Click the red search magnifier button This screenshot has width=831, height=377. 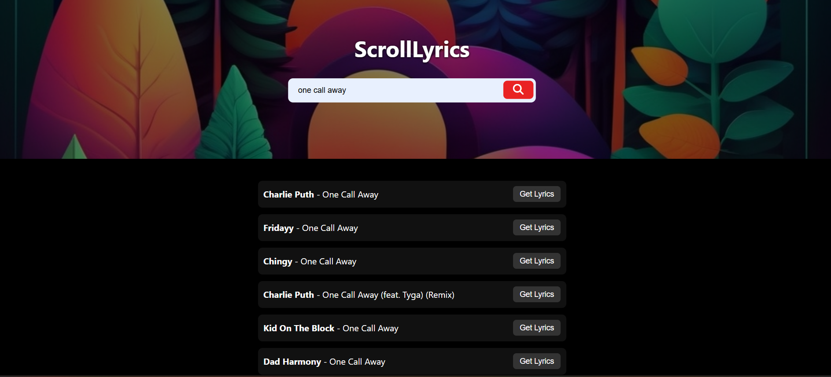(x=518, y=90)
